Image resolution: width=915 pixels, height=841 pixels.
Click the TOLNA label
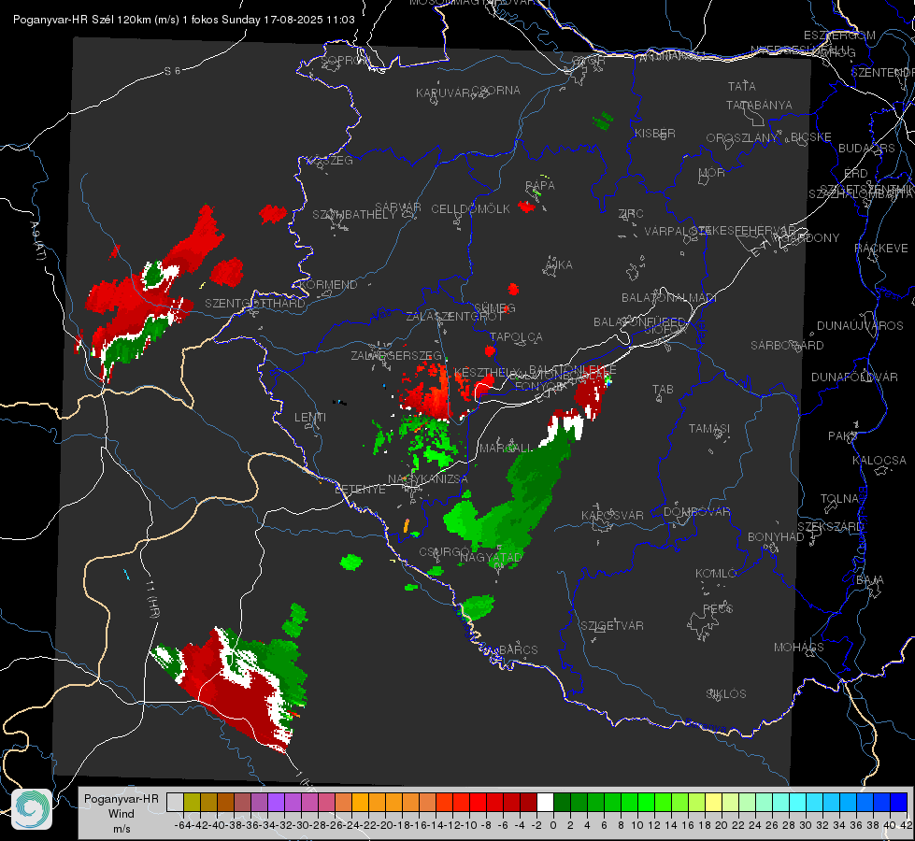839,499
